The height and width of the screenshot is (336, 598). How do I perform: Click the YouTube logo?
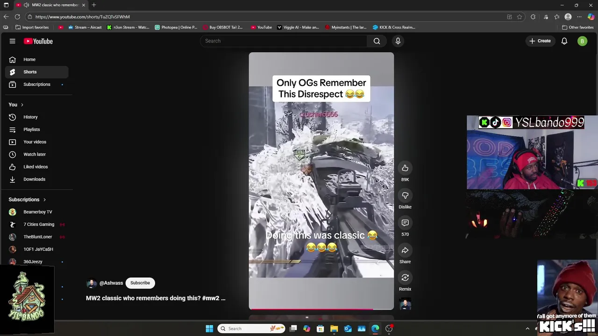click(x=38, y=41)
